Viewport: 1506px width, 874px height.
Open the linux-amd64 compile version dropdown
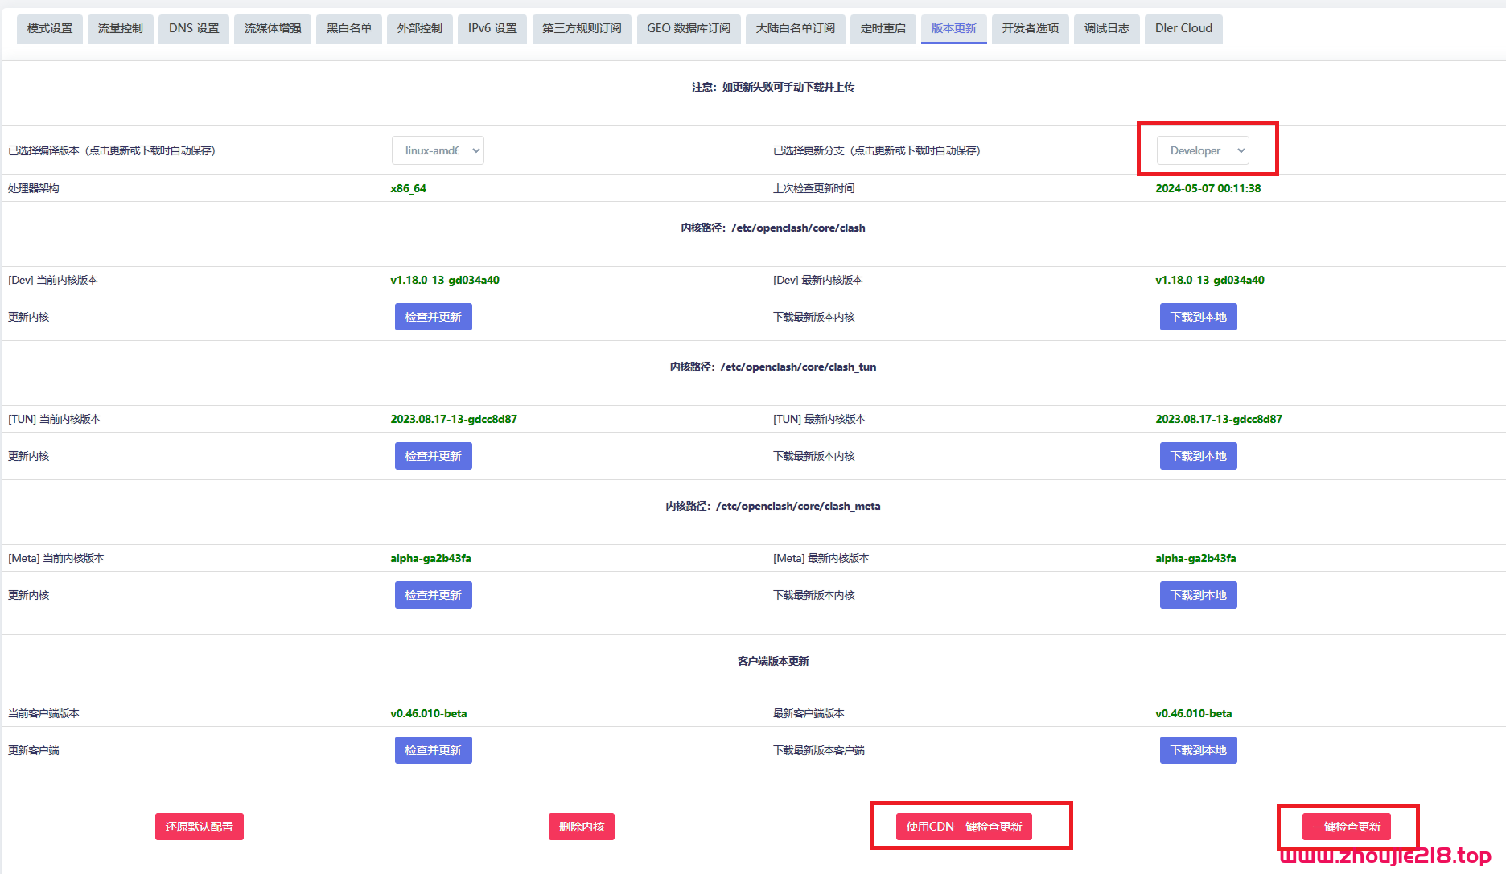tap(438, 150)
